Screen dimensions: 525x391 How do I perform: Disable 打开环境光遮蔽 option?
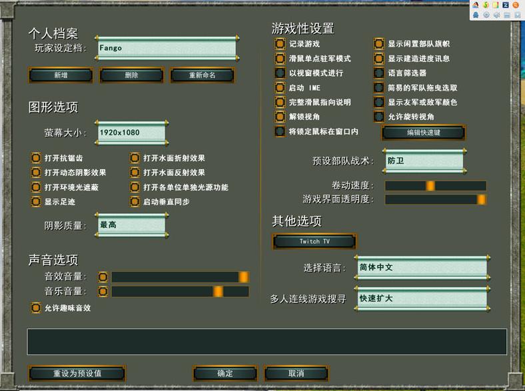coord(36,187)
